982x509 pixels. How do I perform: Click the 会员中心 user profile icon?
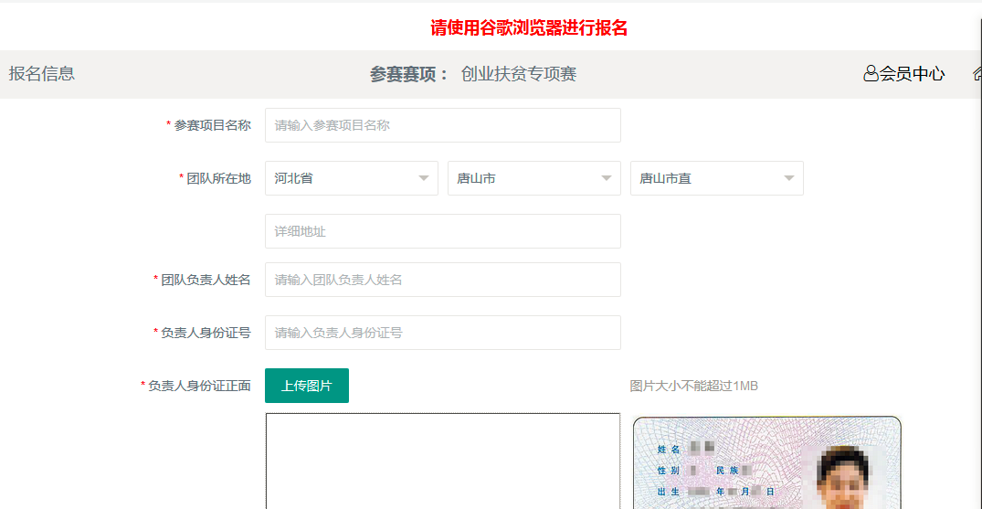tap(871, 74)
